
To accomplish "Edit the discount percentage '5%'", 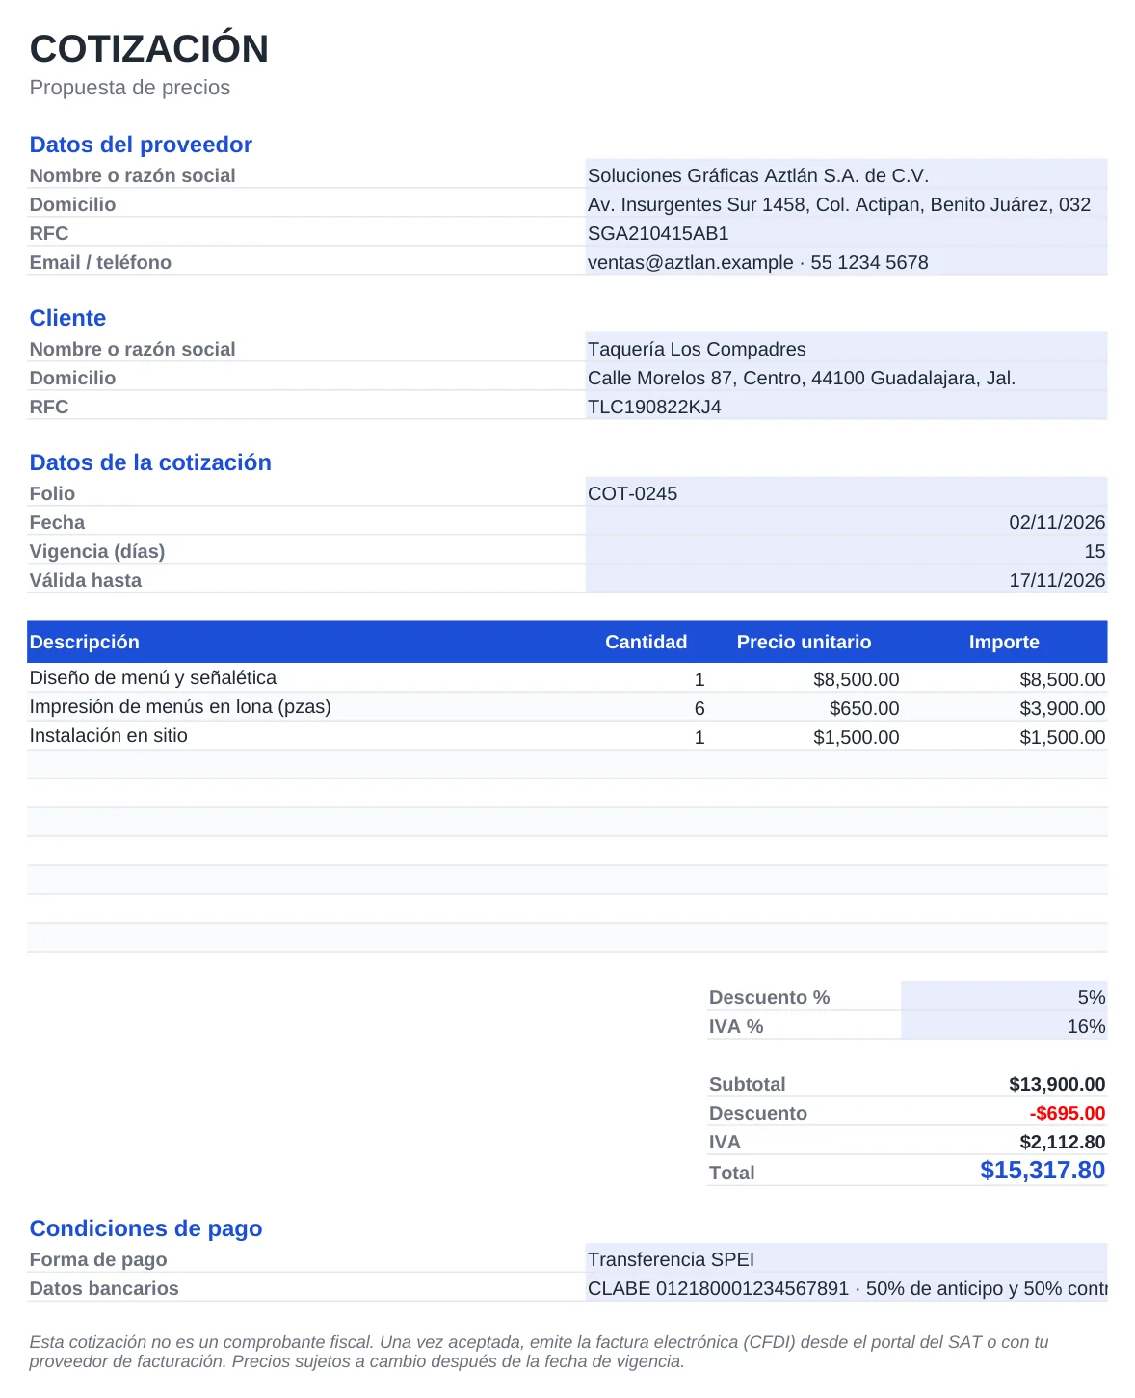I will click(1004, 996).
